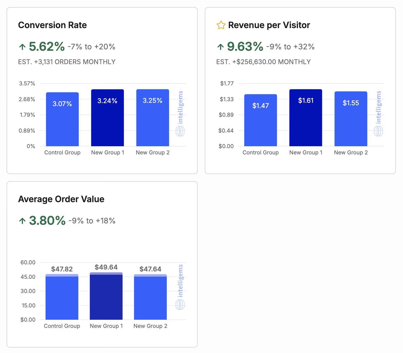Click the green up arrow beside 3.80%

(22, 221)
